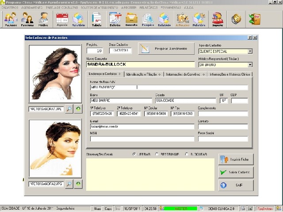Screen dimensions: 283x212
Task: Open the Agenda calendar icon
Action: (x=62, y=19)
